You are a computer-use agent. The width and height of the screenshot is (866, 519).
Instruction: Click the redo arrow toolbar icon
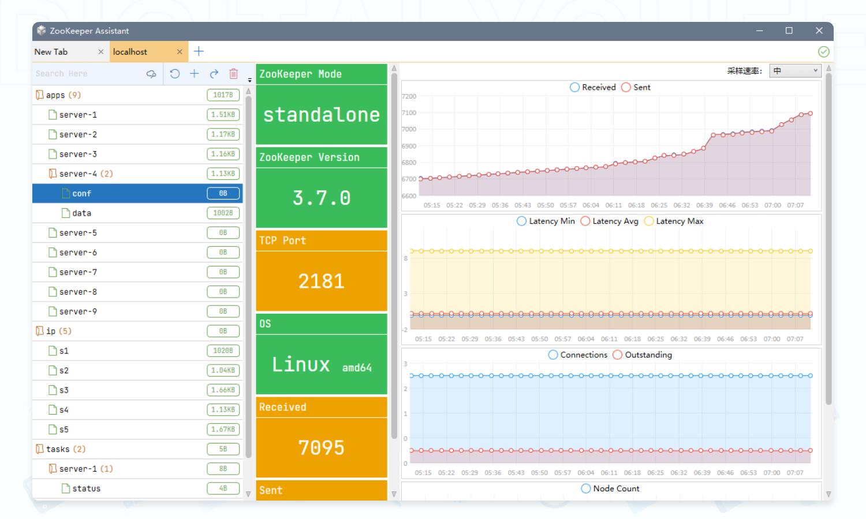click(214, 74)
